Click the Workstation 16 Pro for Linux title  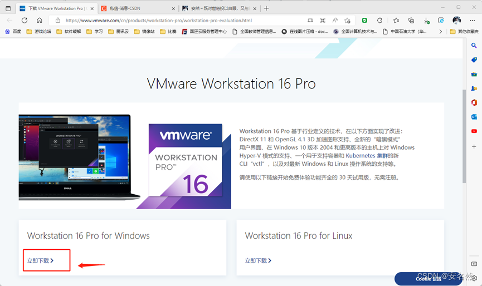(299, 236)
